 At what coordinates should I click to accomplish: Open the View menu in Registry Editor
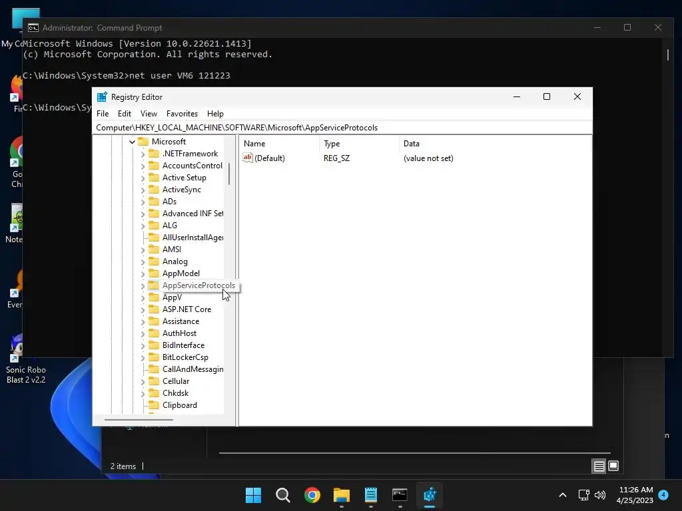pos(149,113)
